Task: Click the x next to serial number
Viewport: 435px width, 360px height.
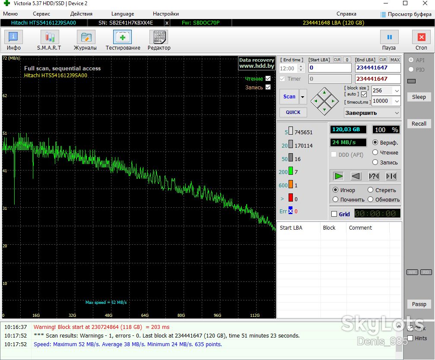Action: 167,23
